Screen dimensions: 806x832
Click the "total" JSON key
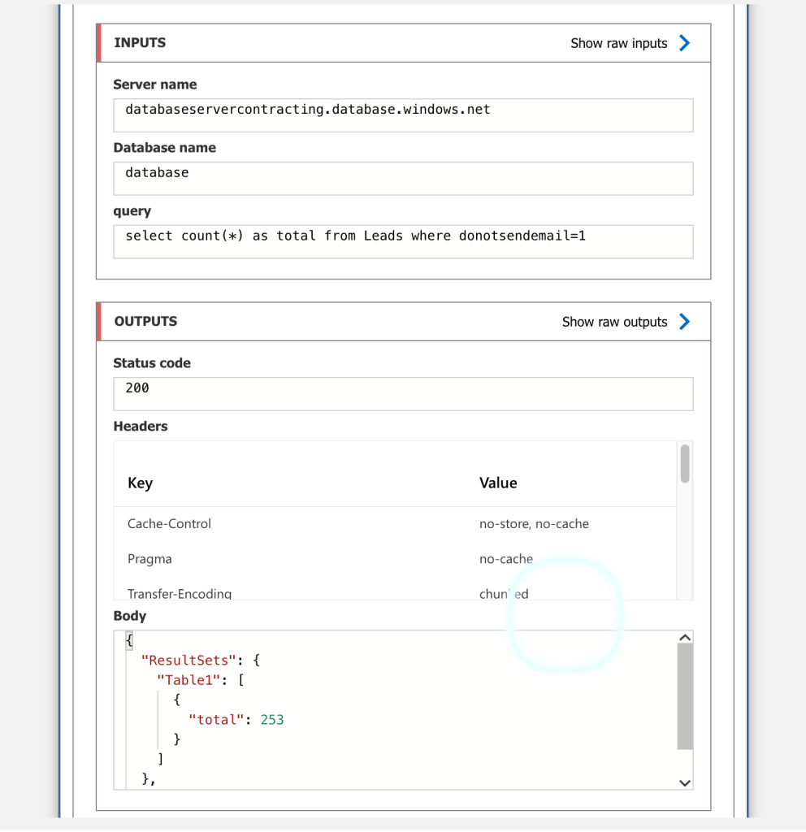tap(216, 720)
